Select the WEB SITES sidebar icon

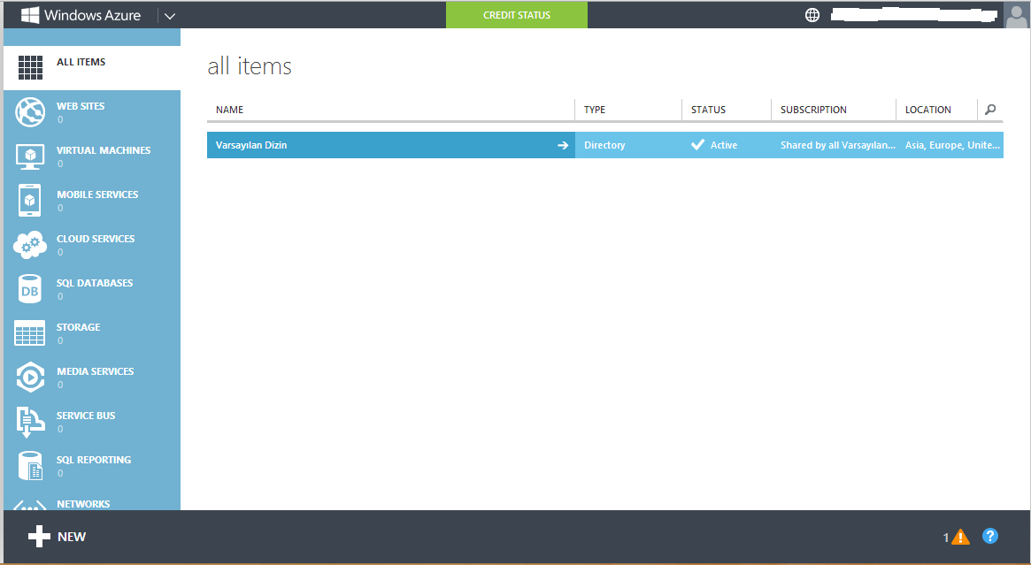click(x=31, y=112)
